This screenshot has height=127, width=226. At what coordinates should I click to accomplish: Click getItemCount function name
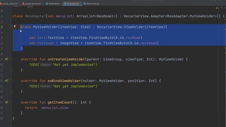pos(60,102)
